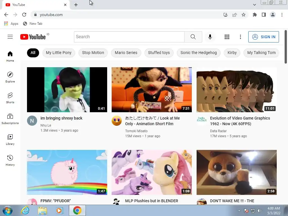This screenshot has height=216, width=288.
Task: Play the 11:01 game graphics thumbnail
Action: [237, 90]
